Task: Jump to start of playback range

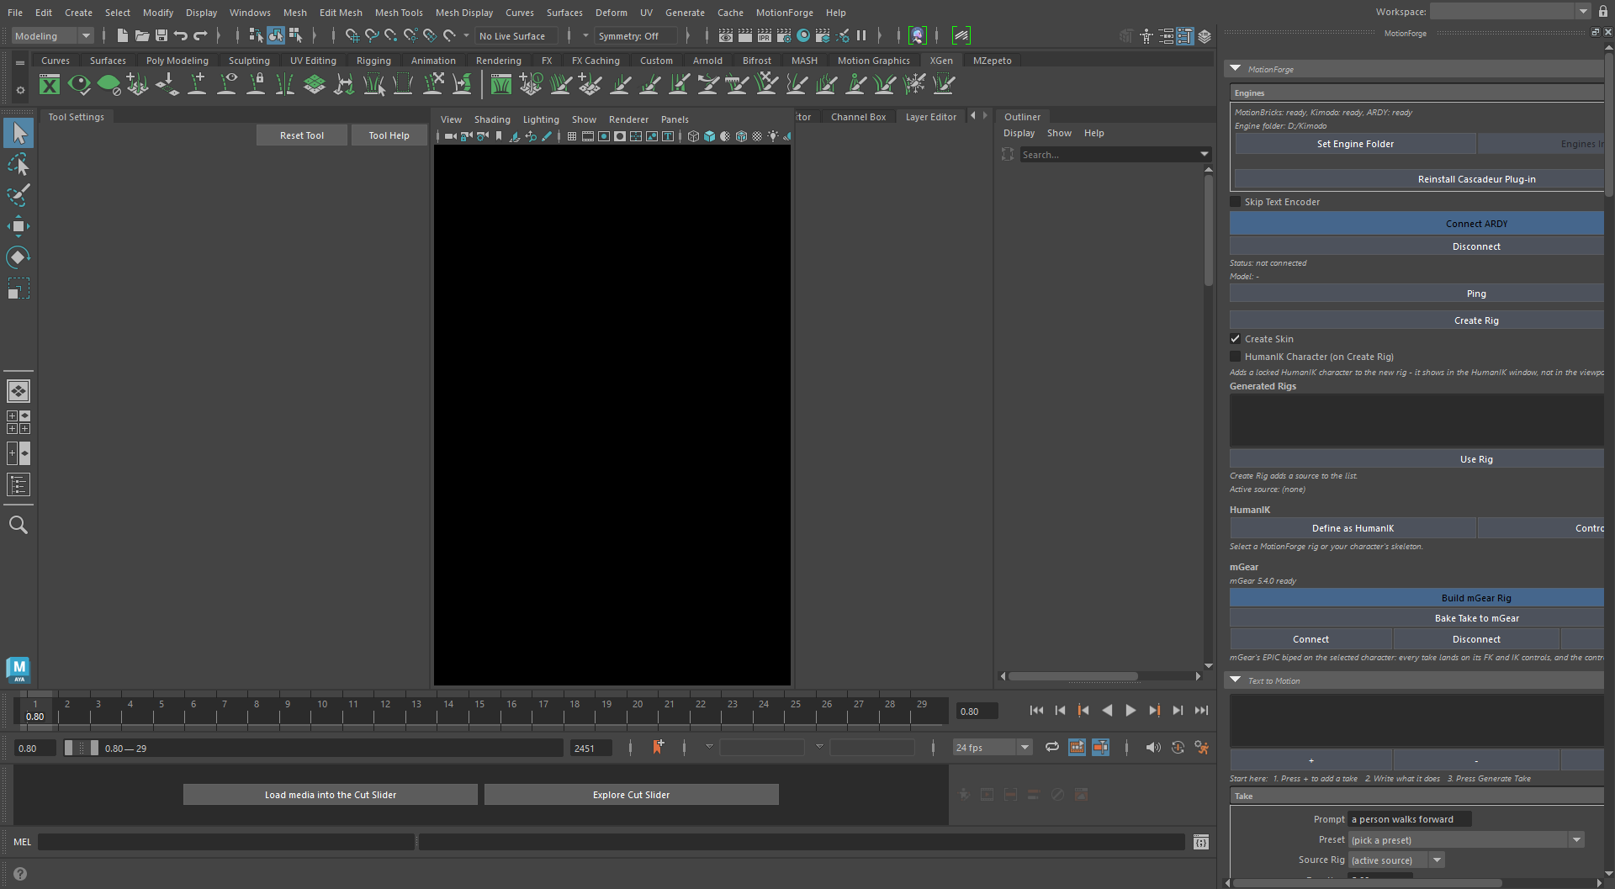Action: click(x=1036, y=711)
